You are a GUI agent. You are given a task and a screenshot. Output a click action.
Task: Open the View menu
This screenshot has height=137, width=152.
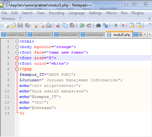(41, 13)
